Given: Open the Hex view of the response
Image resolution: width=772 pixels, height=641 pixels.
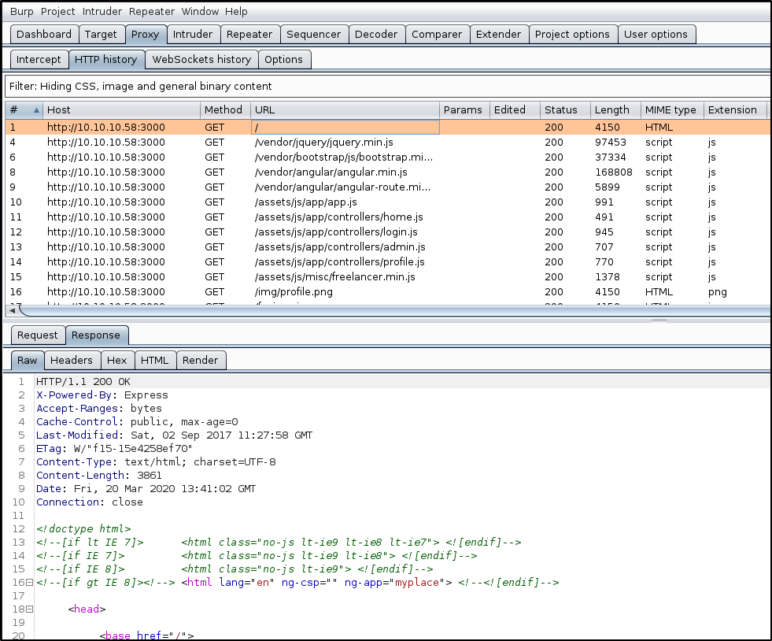Looking at the screenshot, I should click(116, 361).
